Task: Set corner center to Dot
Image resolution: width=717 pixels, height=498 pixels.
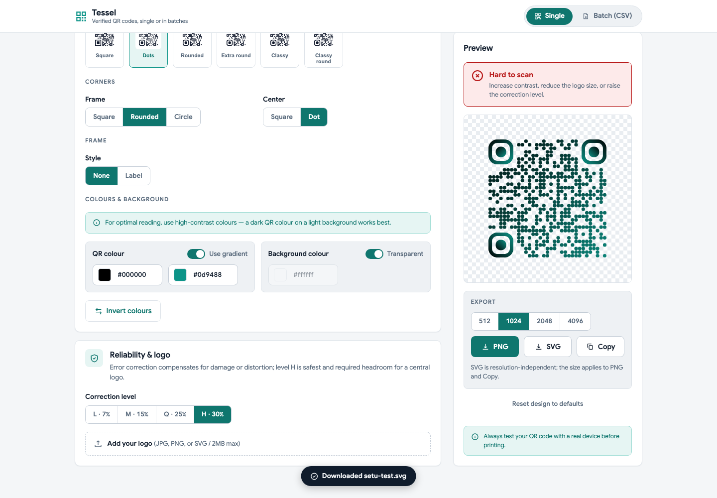Action: point(314,117)
